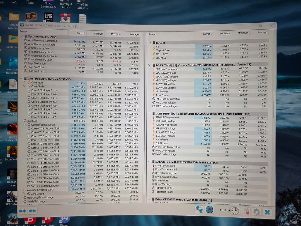Collapse the DDR5 DIMM [#1] group
301x226 pixels.
click(150, 65)
